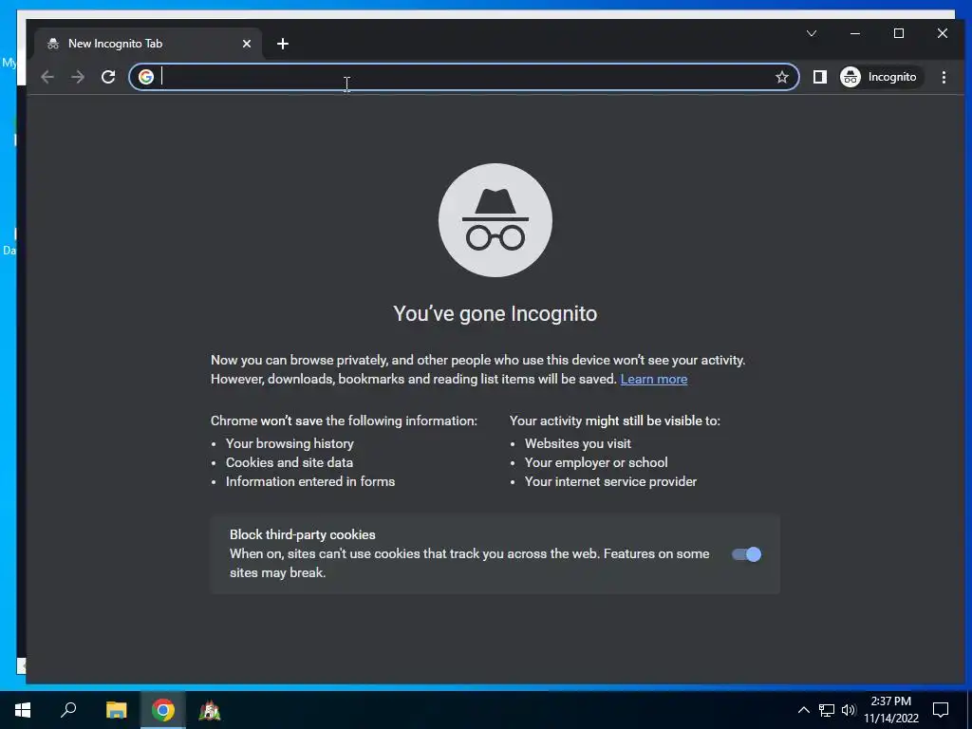This screenshot has height=729, width=972.
Task: Reload the page with the refresh icon
Action: [108, 77]
